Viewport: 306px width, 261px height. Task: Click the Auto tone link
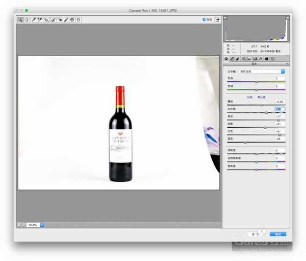coord(249,97)
